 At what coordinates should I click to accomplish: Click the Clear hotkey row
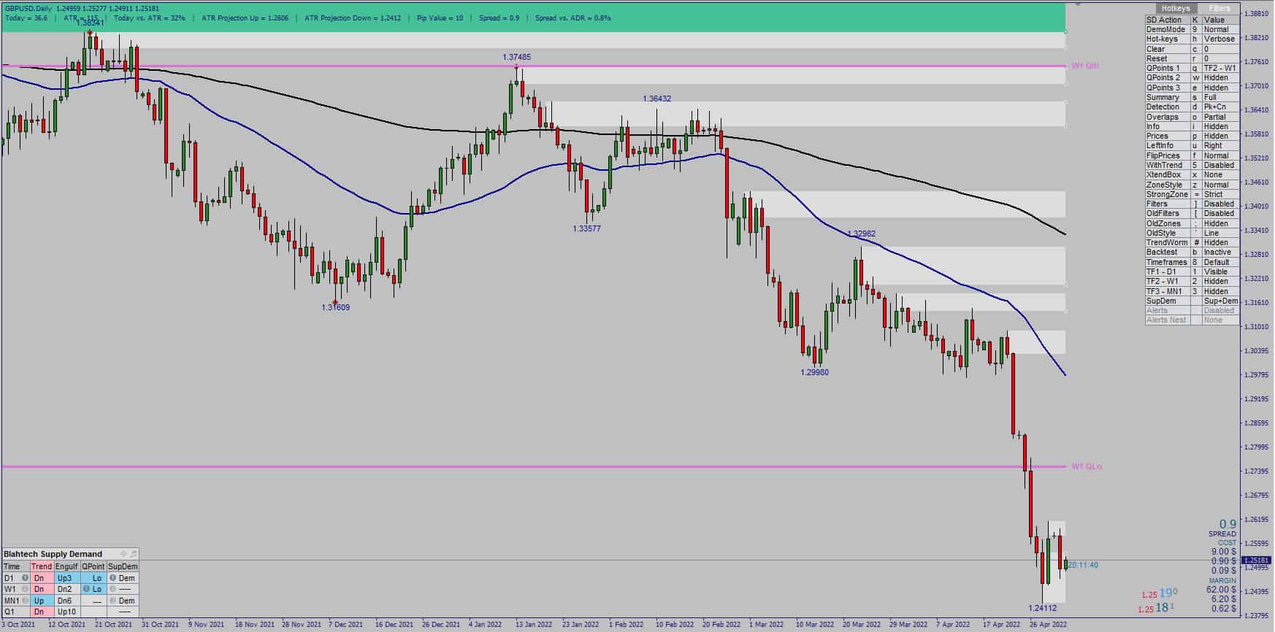(1192, 49)
